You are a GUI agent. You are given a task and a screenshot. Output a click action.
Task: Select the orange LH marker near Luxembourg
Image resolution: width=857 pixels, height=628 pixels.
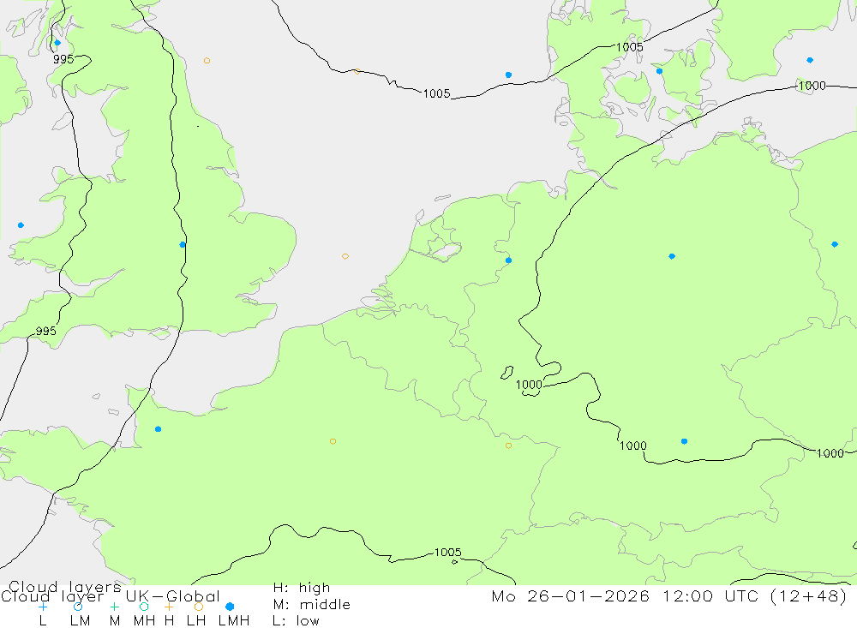coord(508,446)
